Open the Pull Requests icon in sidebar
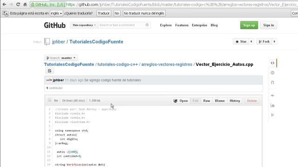 coord(272,83)
